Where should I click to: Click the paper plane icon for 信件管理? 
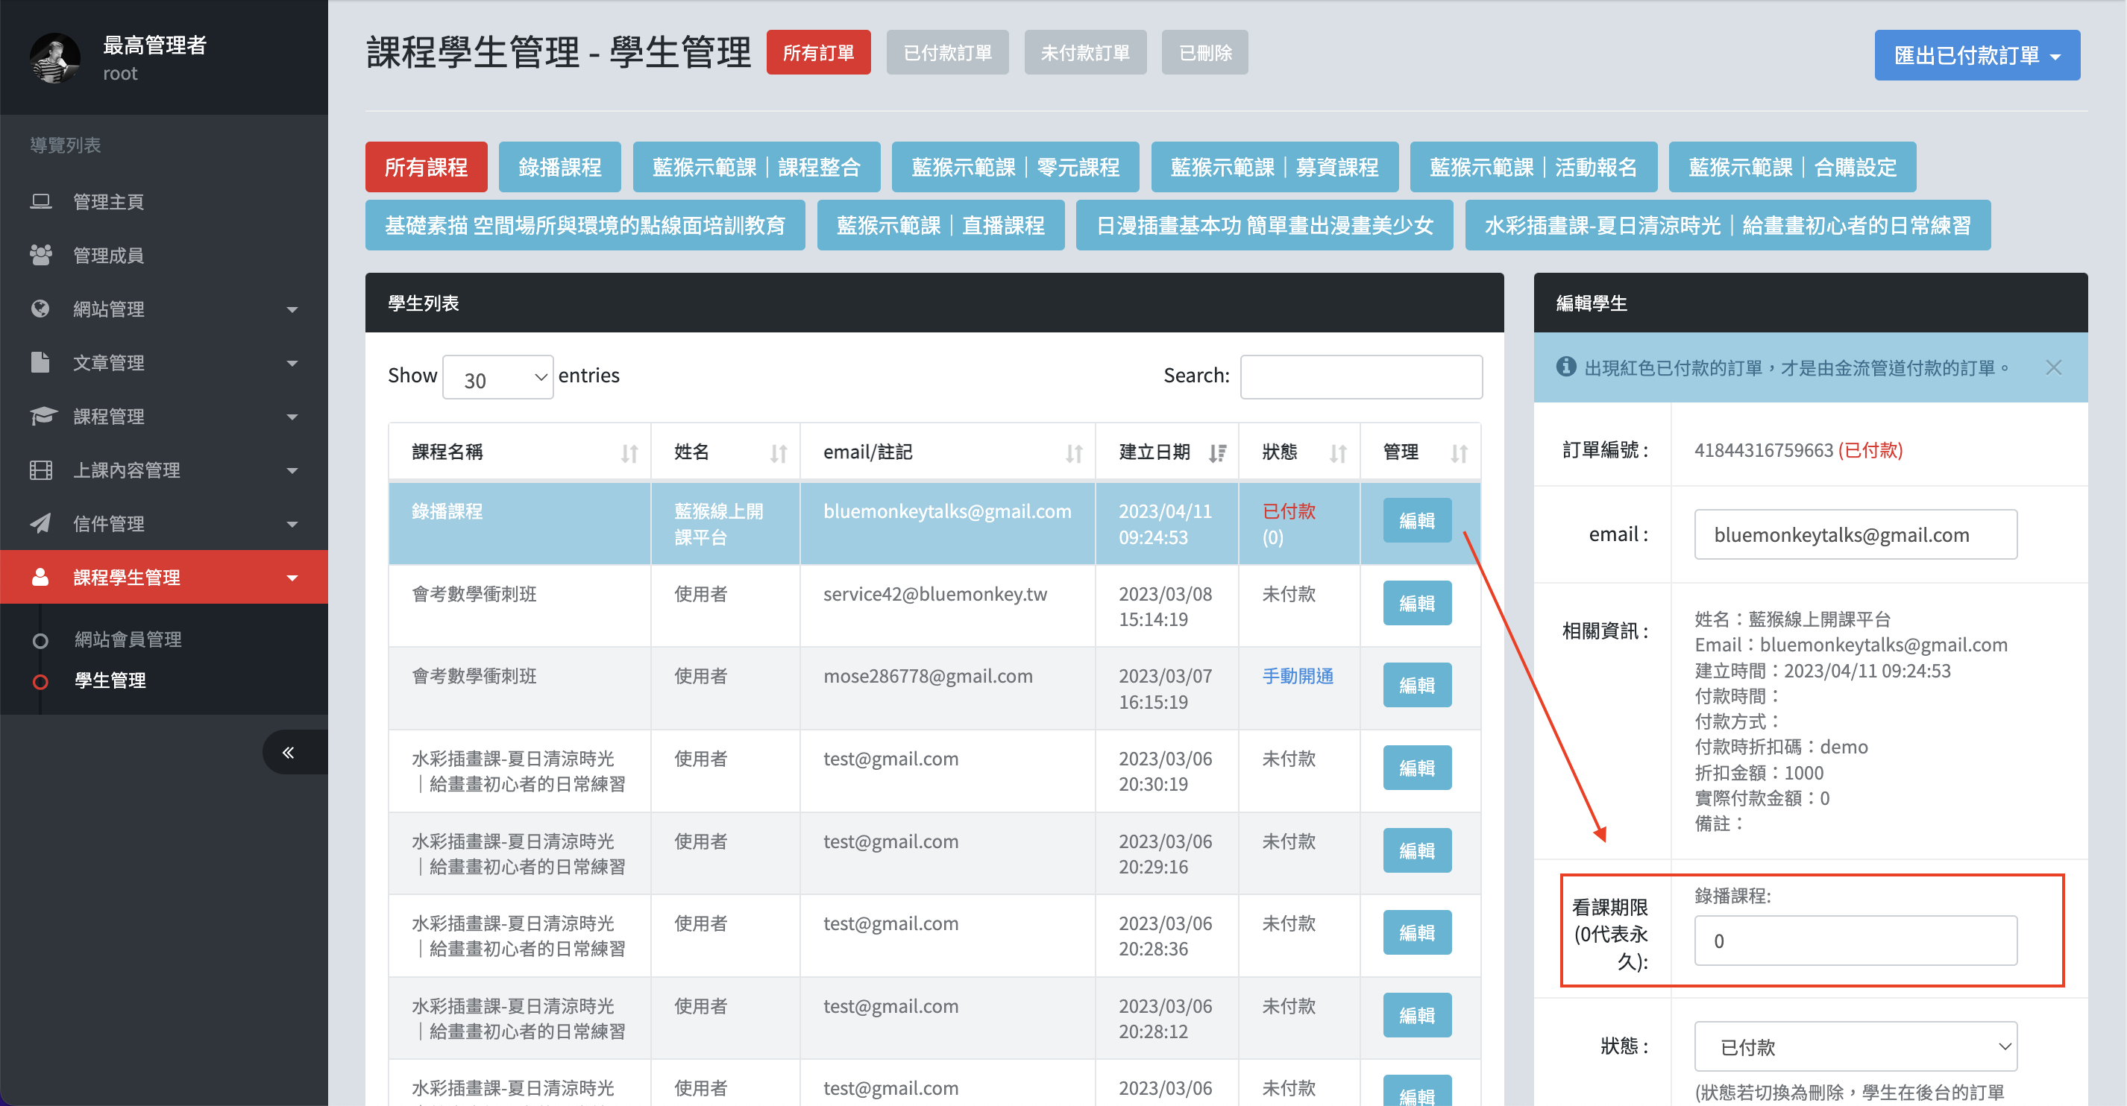tap(40, 523)
